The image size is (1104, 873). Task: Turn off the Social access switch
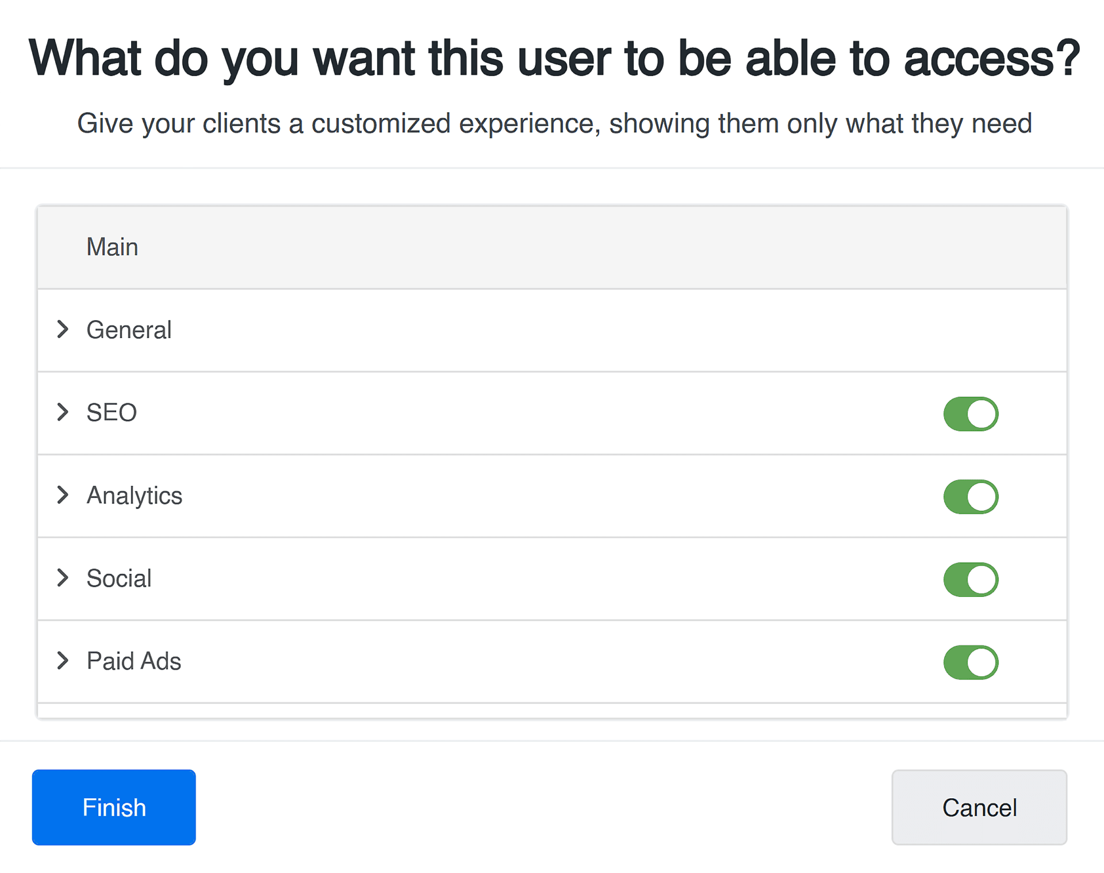coord(971,580)
